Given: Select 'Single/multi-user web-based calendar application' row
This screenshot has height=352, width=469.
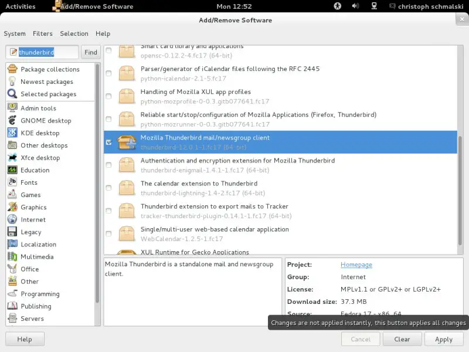Looking at the screenshot, I should click(280, 233).
